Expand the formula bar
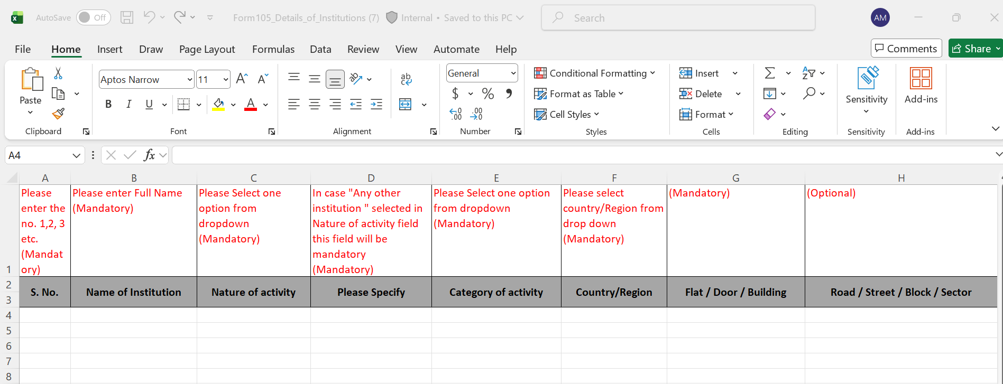This screenshot has width=1003, height=384. (x=998, y=154)
